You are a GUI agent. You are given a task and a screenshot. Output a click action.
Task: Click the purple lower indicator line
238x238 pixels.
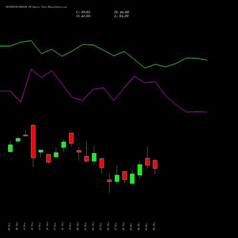click(x=103, y=88)
